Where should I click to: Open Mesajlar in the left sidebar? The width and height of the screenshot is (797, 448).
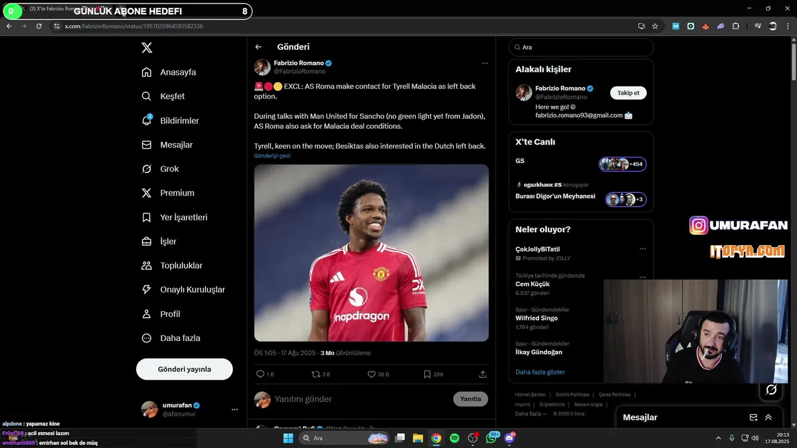(167, 145)
